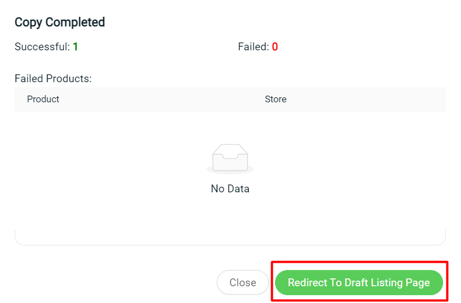Click the Store column header

[276, 99]
